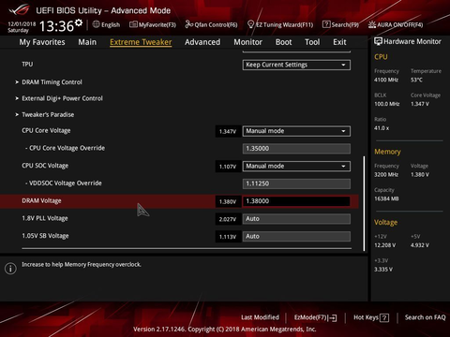Screen dimensions: 450x337
Task: Toggle AURA ON/OFF(F4)
Action: [396, 24]
